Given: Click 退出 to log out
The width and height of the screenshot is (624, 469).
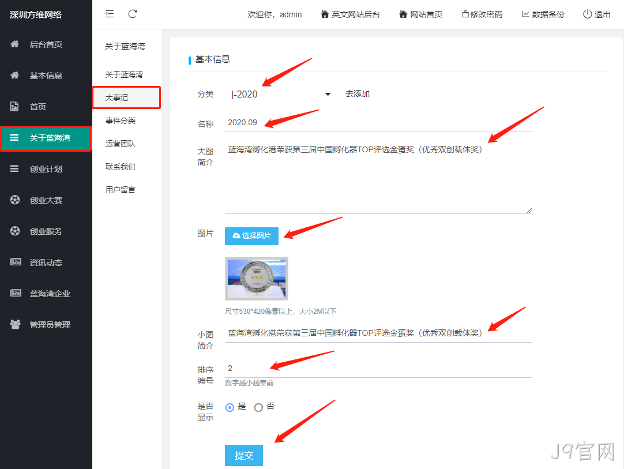Looking at the screenshot, I should (597, 14).
